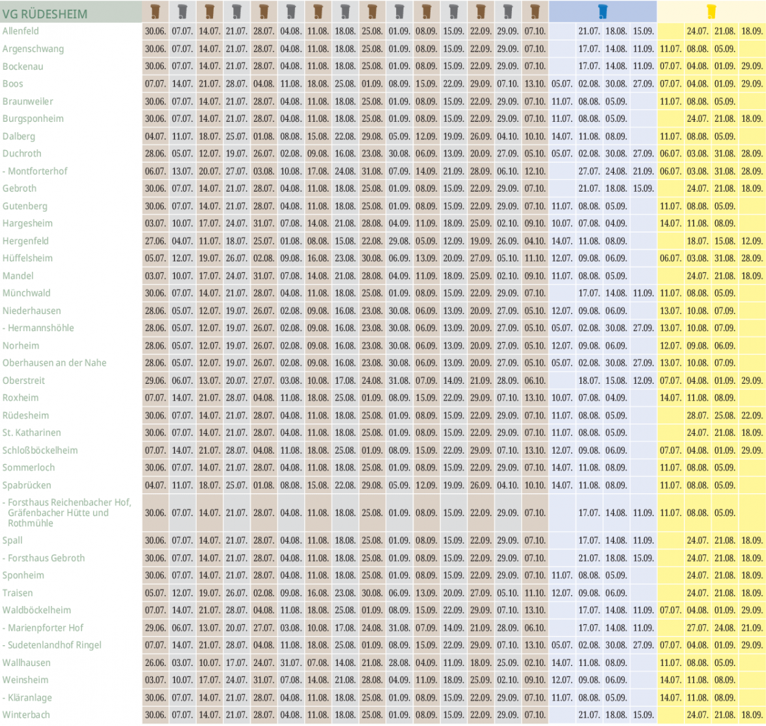Select the Wallhausen row label
Screen dimensions: 766x726
pos(26,663)
